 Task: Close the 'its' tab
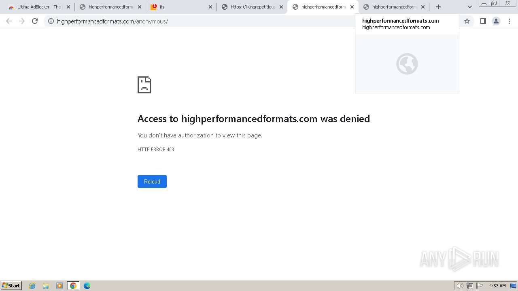click(210, 7)
